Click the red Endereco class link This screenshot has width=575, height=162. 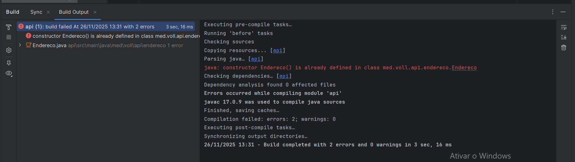[464, 68]
